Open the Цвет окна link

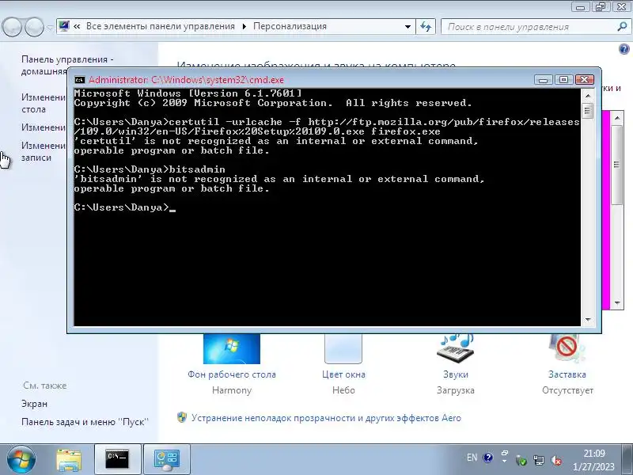[x=343, y=374]
